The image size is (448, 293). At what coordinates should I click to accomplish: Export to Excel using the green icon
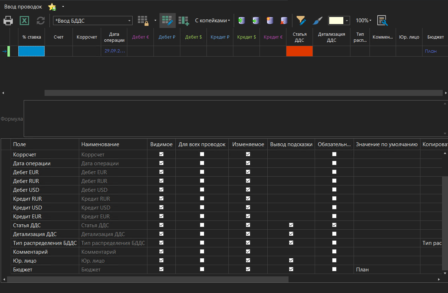click(24, 21)
